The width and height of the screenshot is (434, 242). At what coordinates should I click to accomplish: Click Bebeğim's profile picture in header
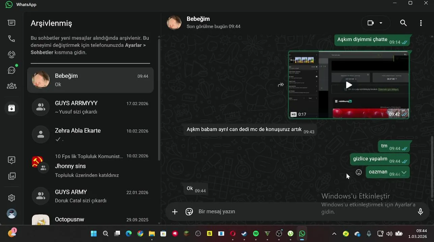[174, 23]
